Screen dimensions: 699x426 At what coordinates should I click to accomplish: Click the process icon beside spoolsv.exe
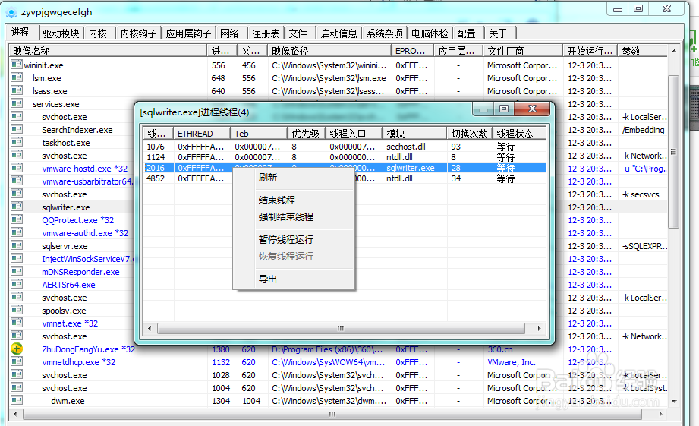17,311
